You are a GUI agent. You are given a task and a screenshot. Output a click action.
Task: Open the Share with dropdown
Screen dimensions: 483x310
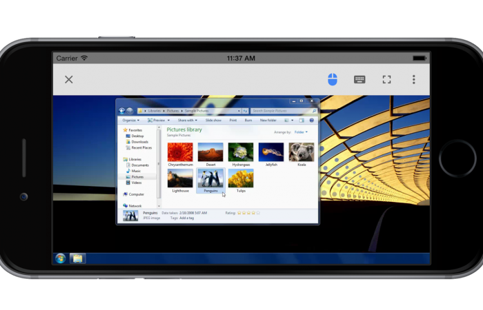tap(188, 120)
